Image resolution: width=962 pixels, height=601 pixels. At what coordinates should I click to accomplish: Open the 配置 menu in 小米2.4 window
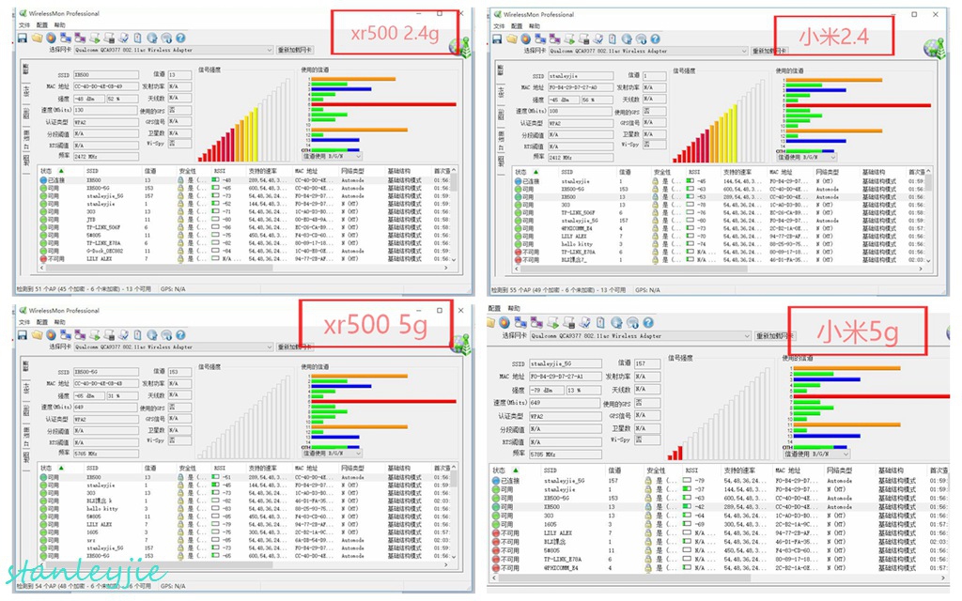tap(517, 26)
